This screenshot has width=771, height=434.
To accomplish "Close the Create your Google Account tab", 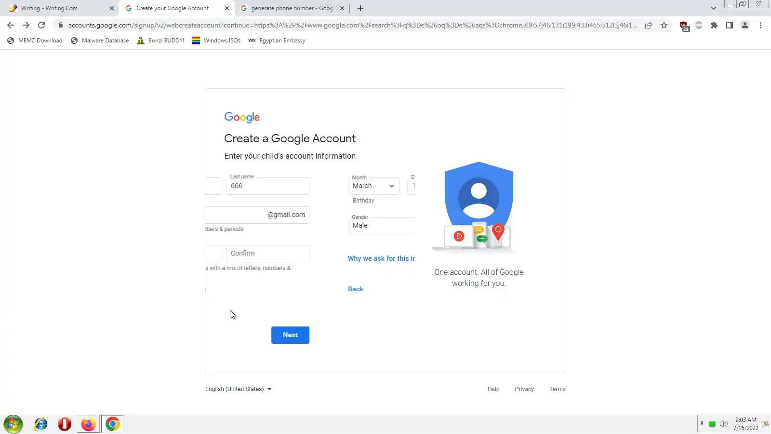I will (227, 8).
